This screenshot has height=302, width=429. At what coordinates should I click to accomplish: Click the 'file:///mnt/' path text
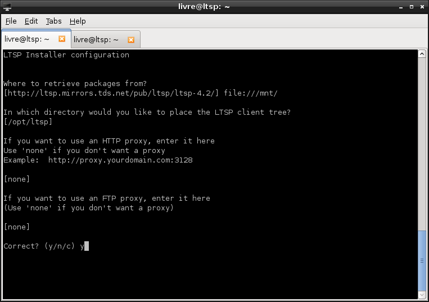pyautogui.click(x=251, y=93)
